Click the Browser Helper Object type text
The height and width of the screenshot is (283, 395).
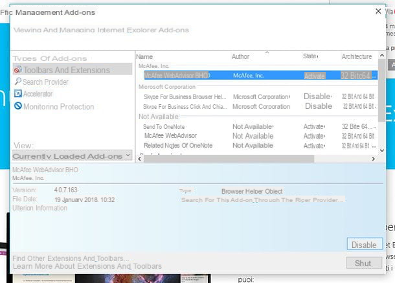252,191
